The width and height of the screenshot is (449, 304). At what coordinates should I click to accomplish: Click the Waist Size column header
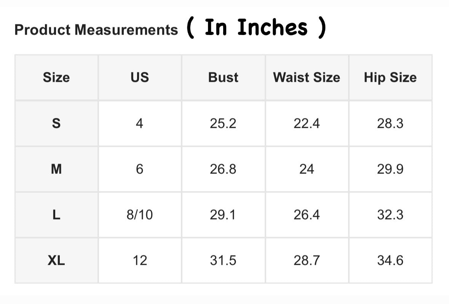click(307, 78)
